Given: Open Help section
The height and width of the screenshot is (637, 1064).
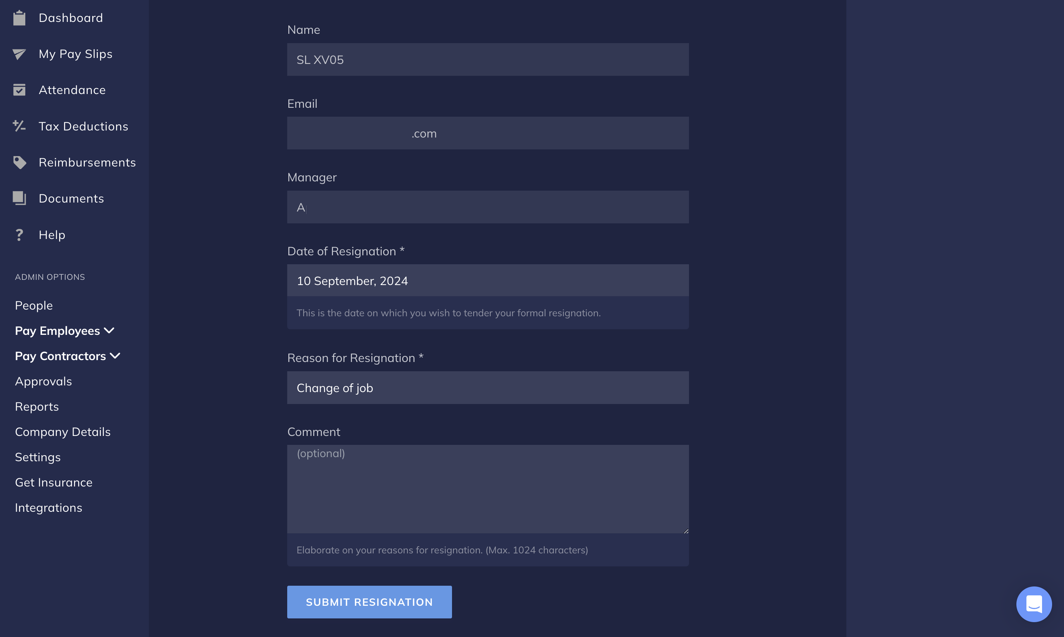Looking at the screenshot, I should pyautogui.click(x=52, y=233).
